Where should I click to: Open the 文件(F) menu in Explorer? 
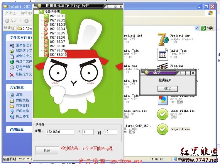click(x=11, y=13)
